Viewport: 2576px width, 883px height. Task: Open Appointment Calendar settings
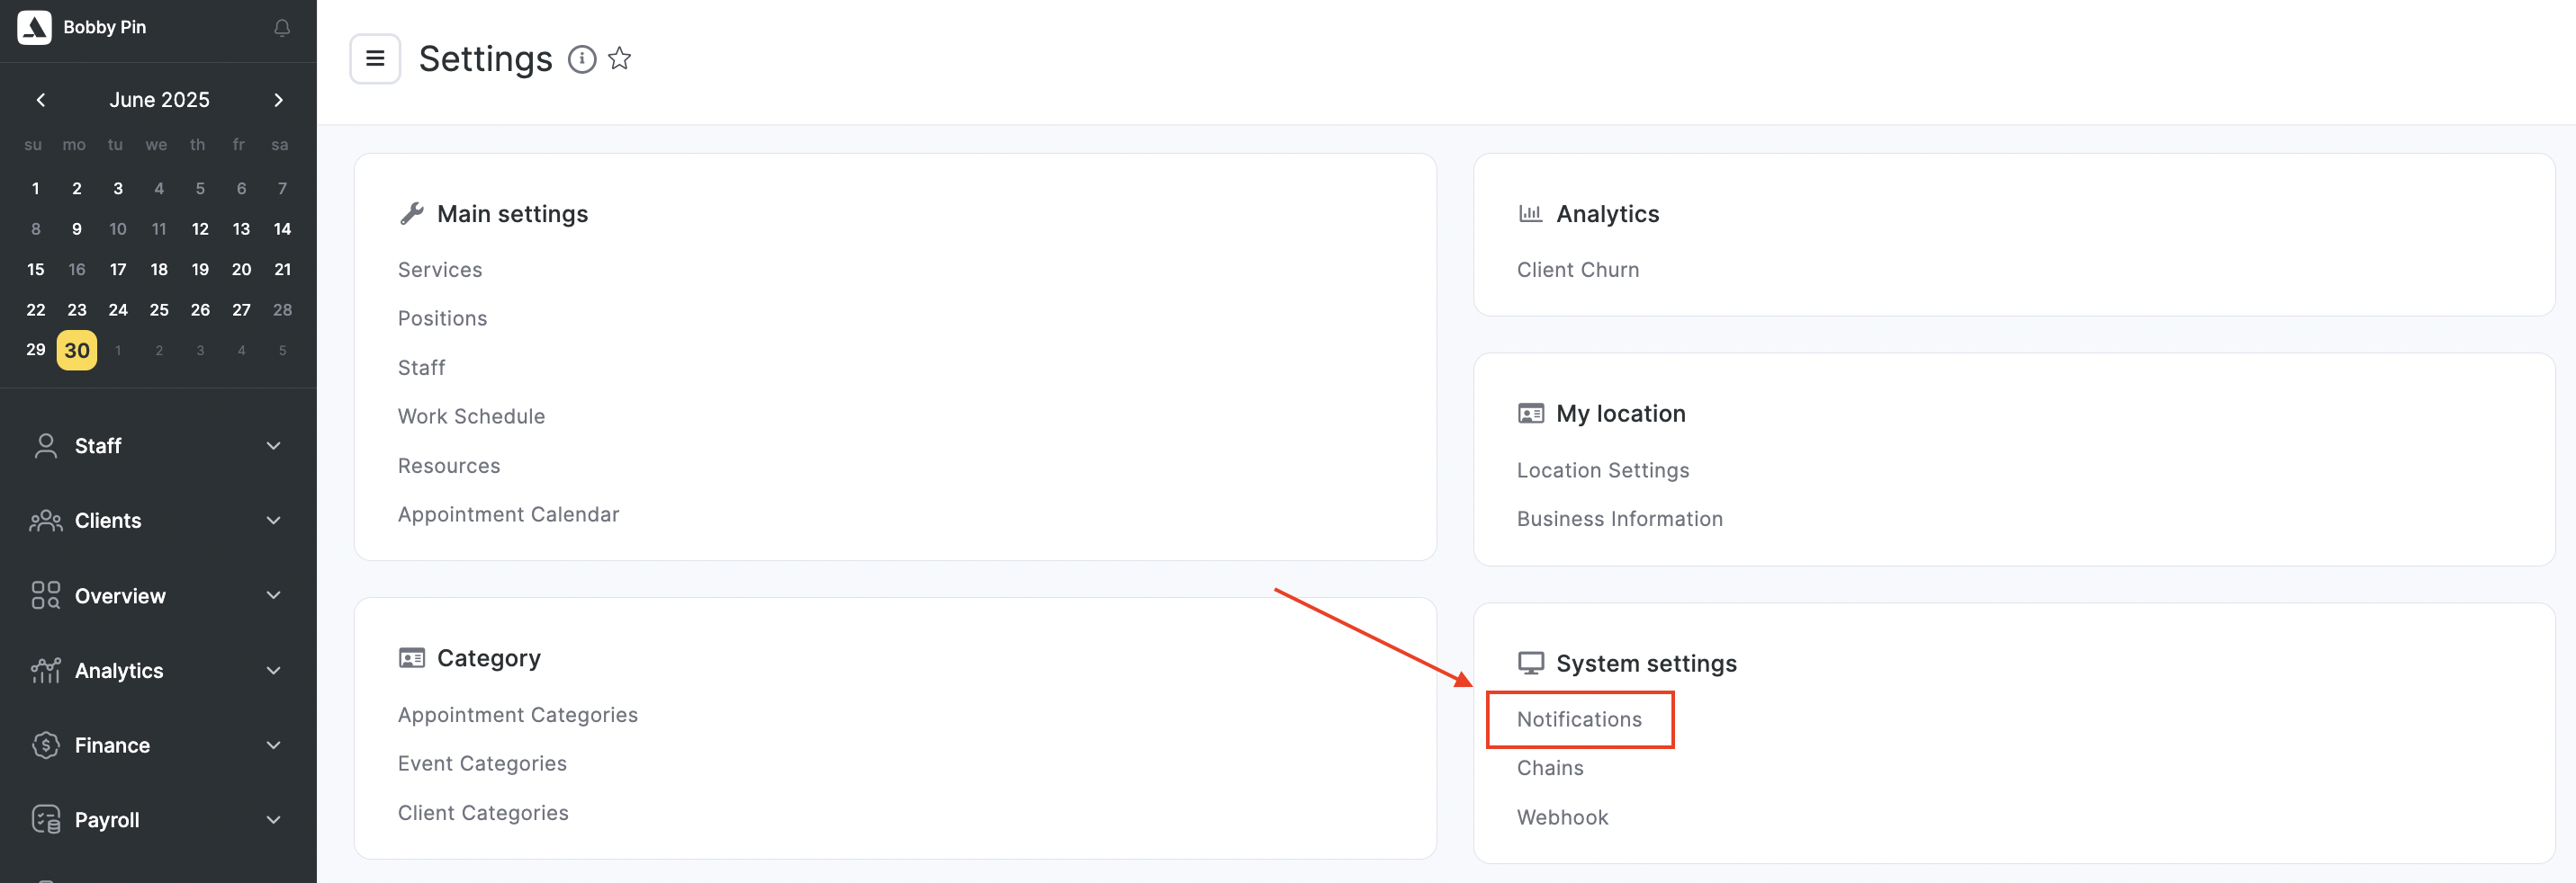508,514
